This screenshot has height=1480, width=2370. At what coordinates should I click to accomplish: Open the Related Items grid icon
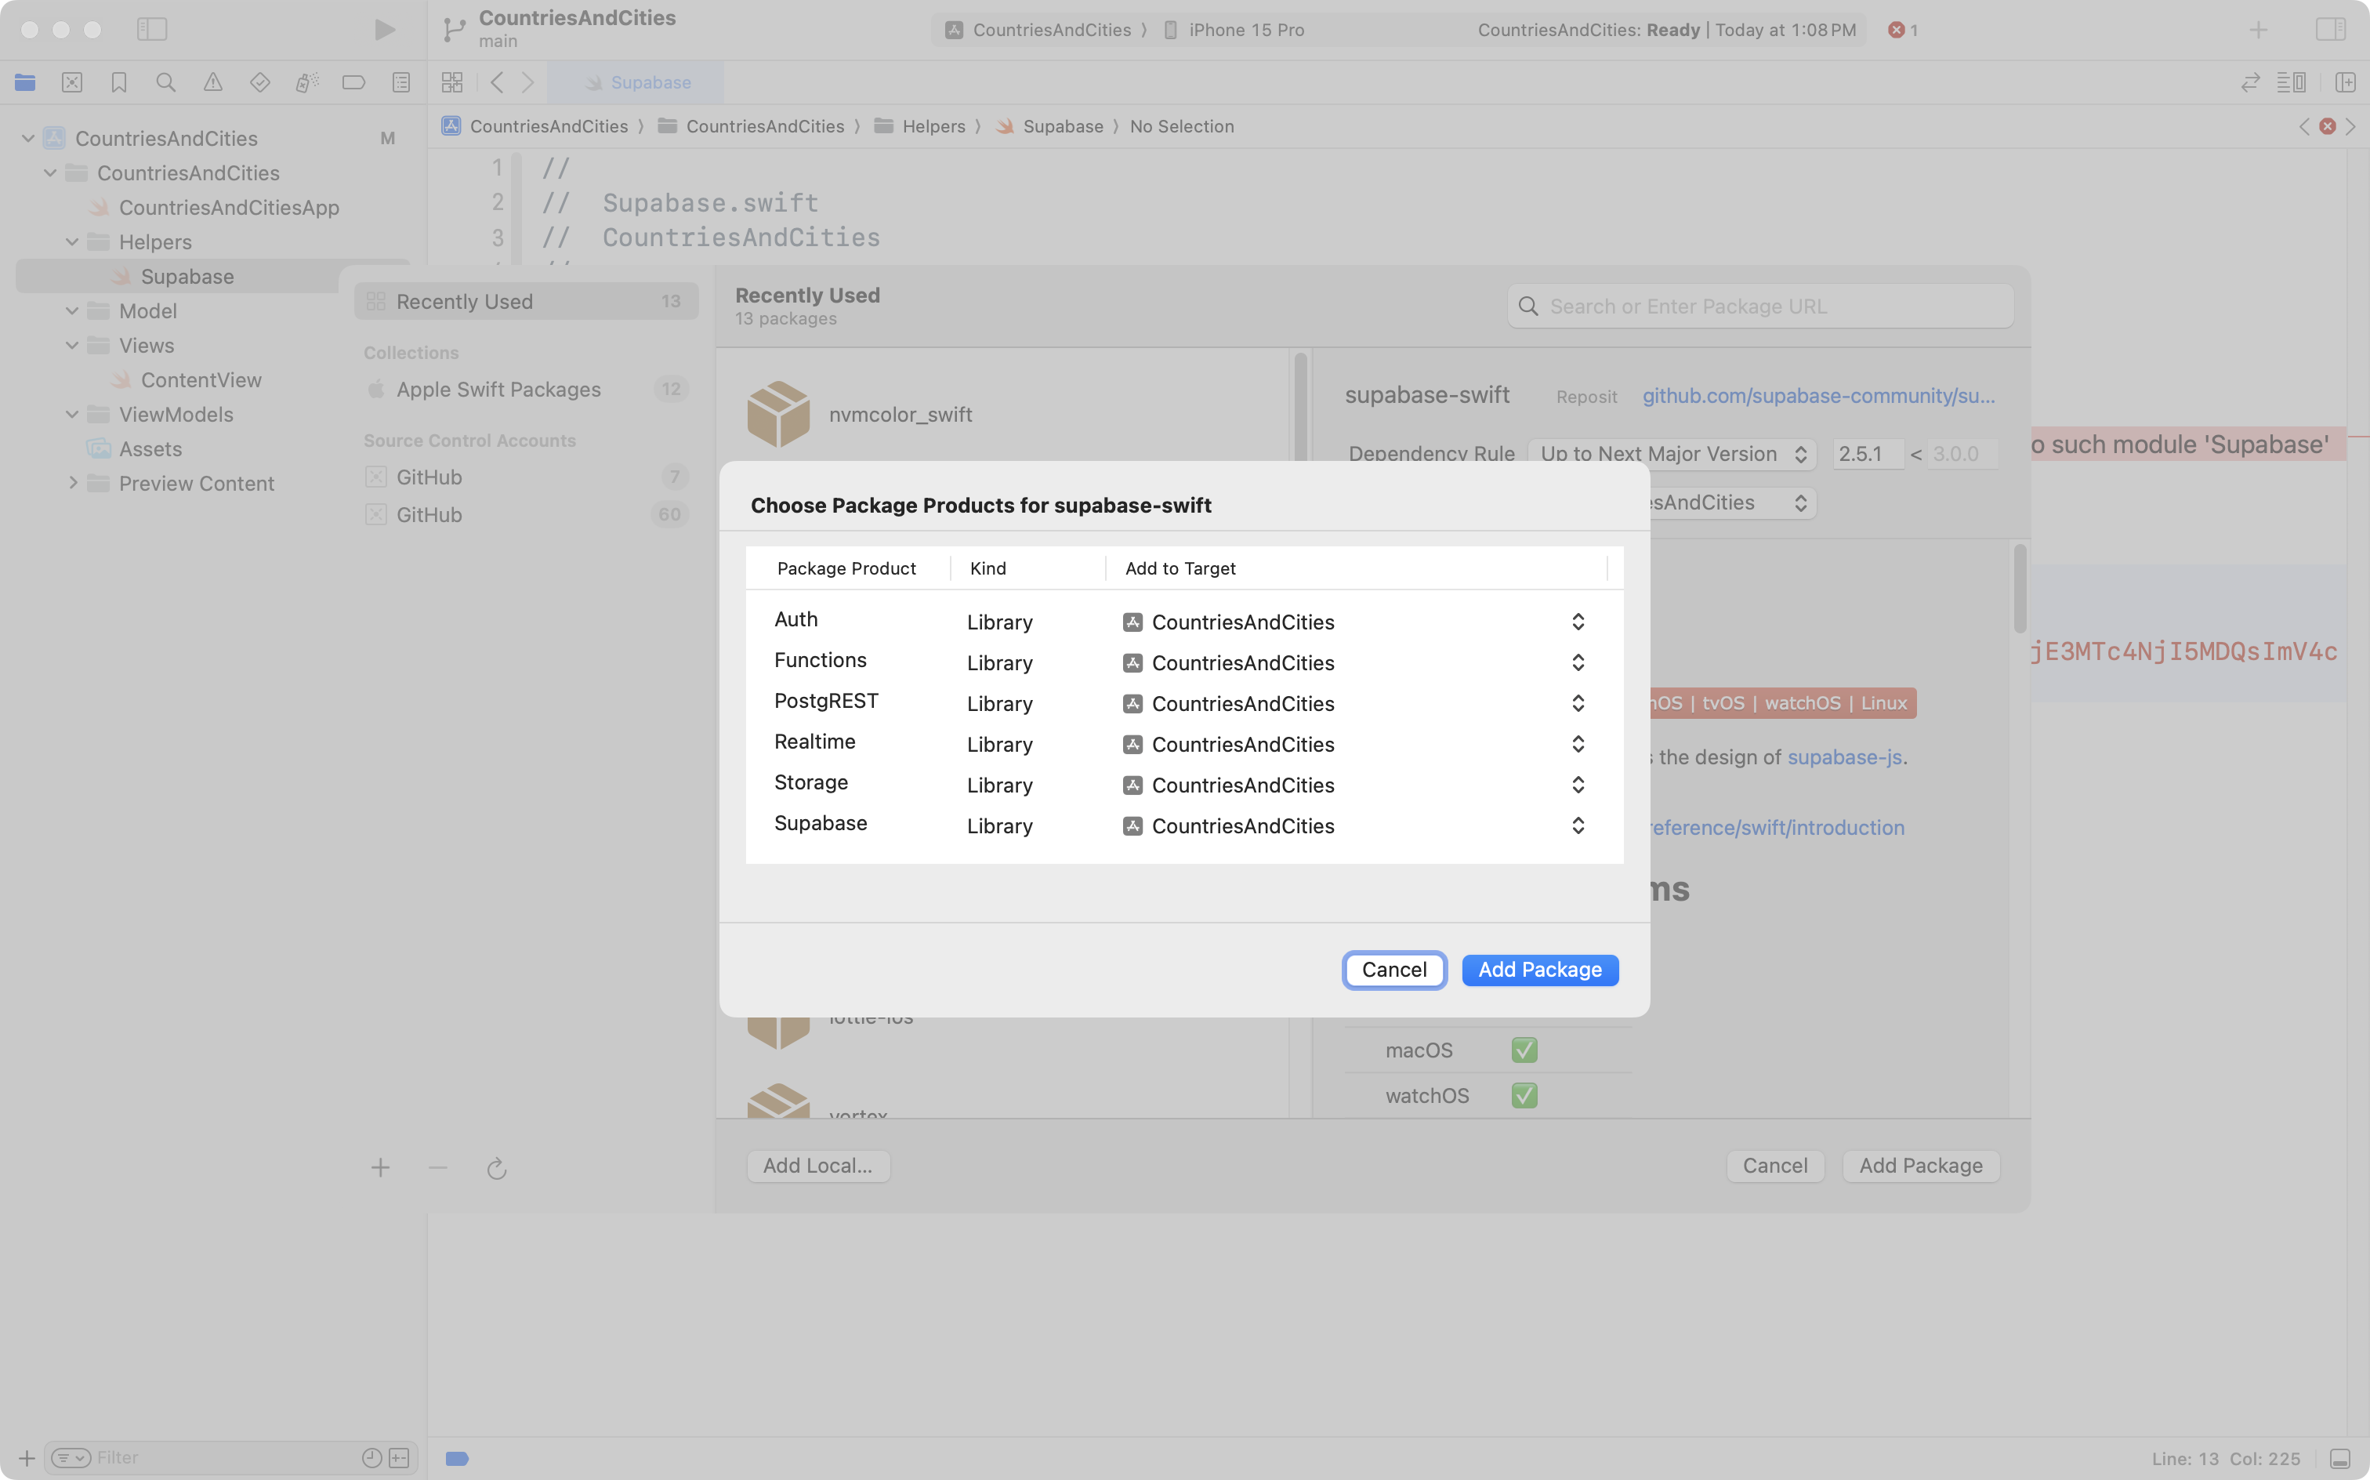pyautogui.click(x=451, y=82)
